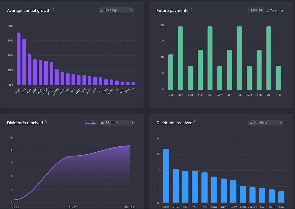The image size is (295, 209).
Task: Click the $283.96 future payments badge
Action: click(256, 10)
